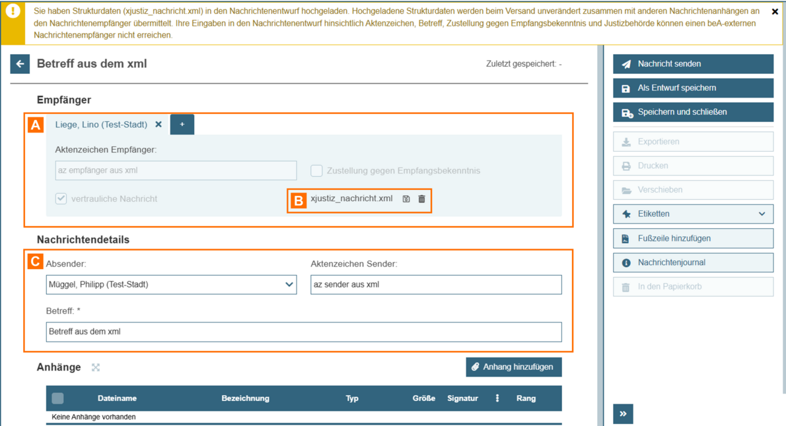Collapse the sidebar with the double-arrow button
Image resolution: width=786 pixels, height=426 pixels.
click(623, 413)
